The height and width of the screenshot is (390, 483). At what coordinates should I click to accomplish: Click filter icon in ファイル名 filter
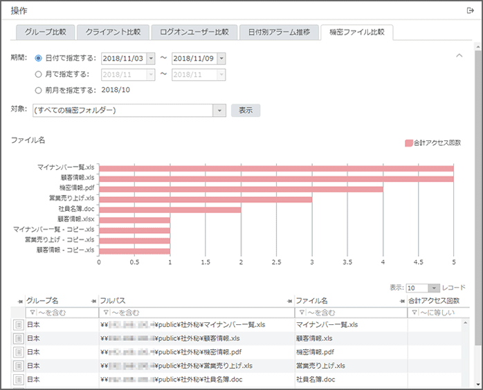tap(302, 313)
